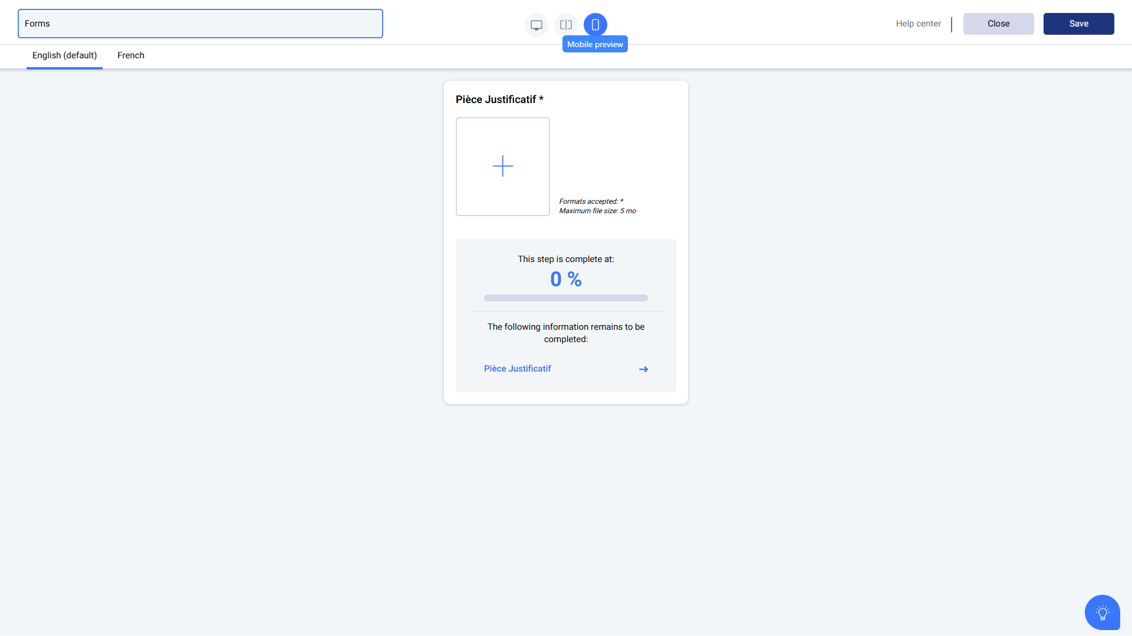Click the 'Formats accepted: *' text

[591, 201]
